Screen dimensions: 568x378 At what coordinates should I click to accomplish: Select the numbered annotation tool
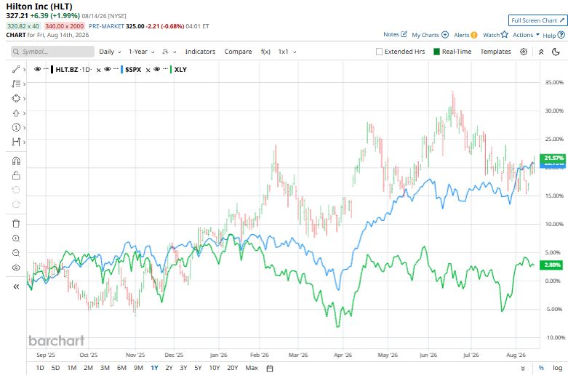(15, 127)
